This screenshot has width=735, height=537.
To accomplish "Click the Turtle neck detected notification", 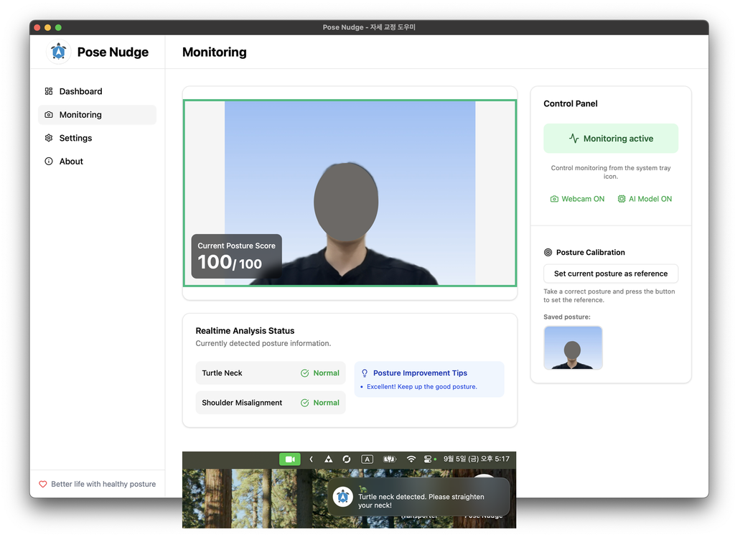I will pos(419,497).
